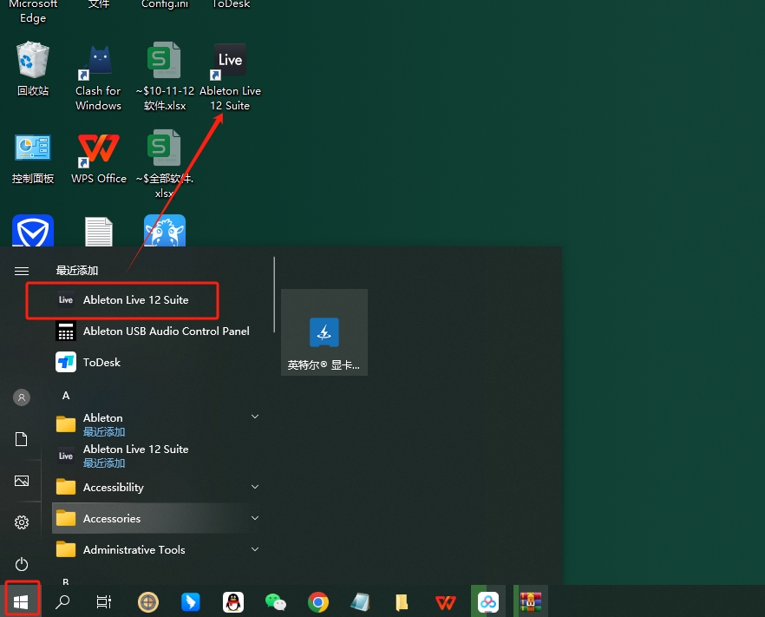Open the Intel graphics tile in Start menu
This screenshot has width=765, height=617.
point(324,332)
